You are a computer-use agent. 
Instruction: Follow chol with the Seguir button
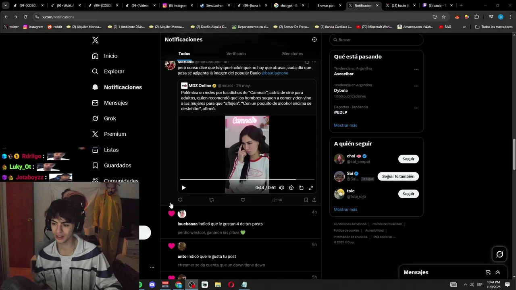pyautogui.click(x=408, y=159)
